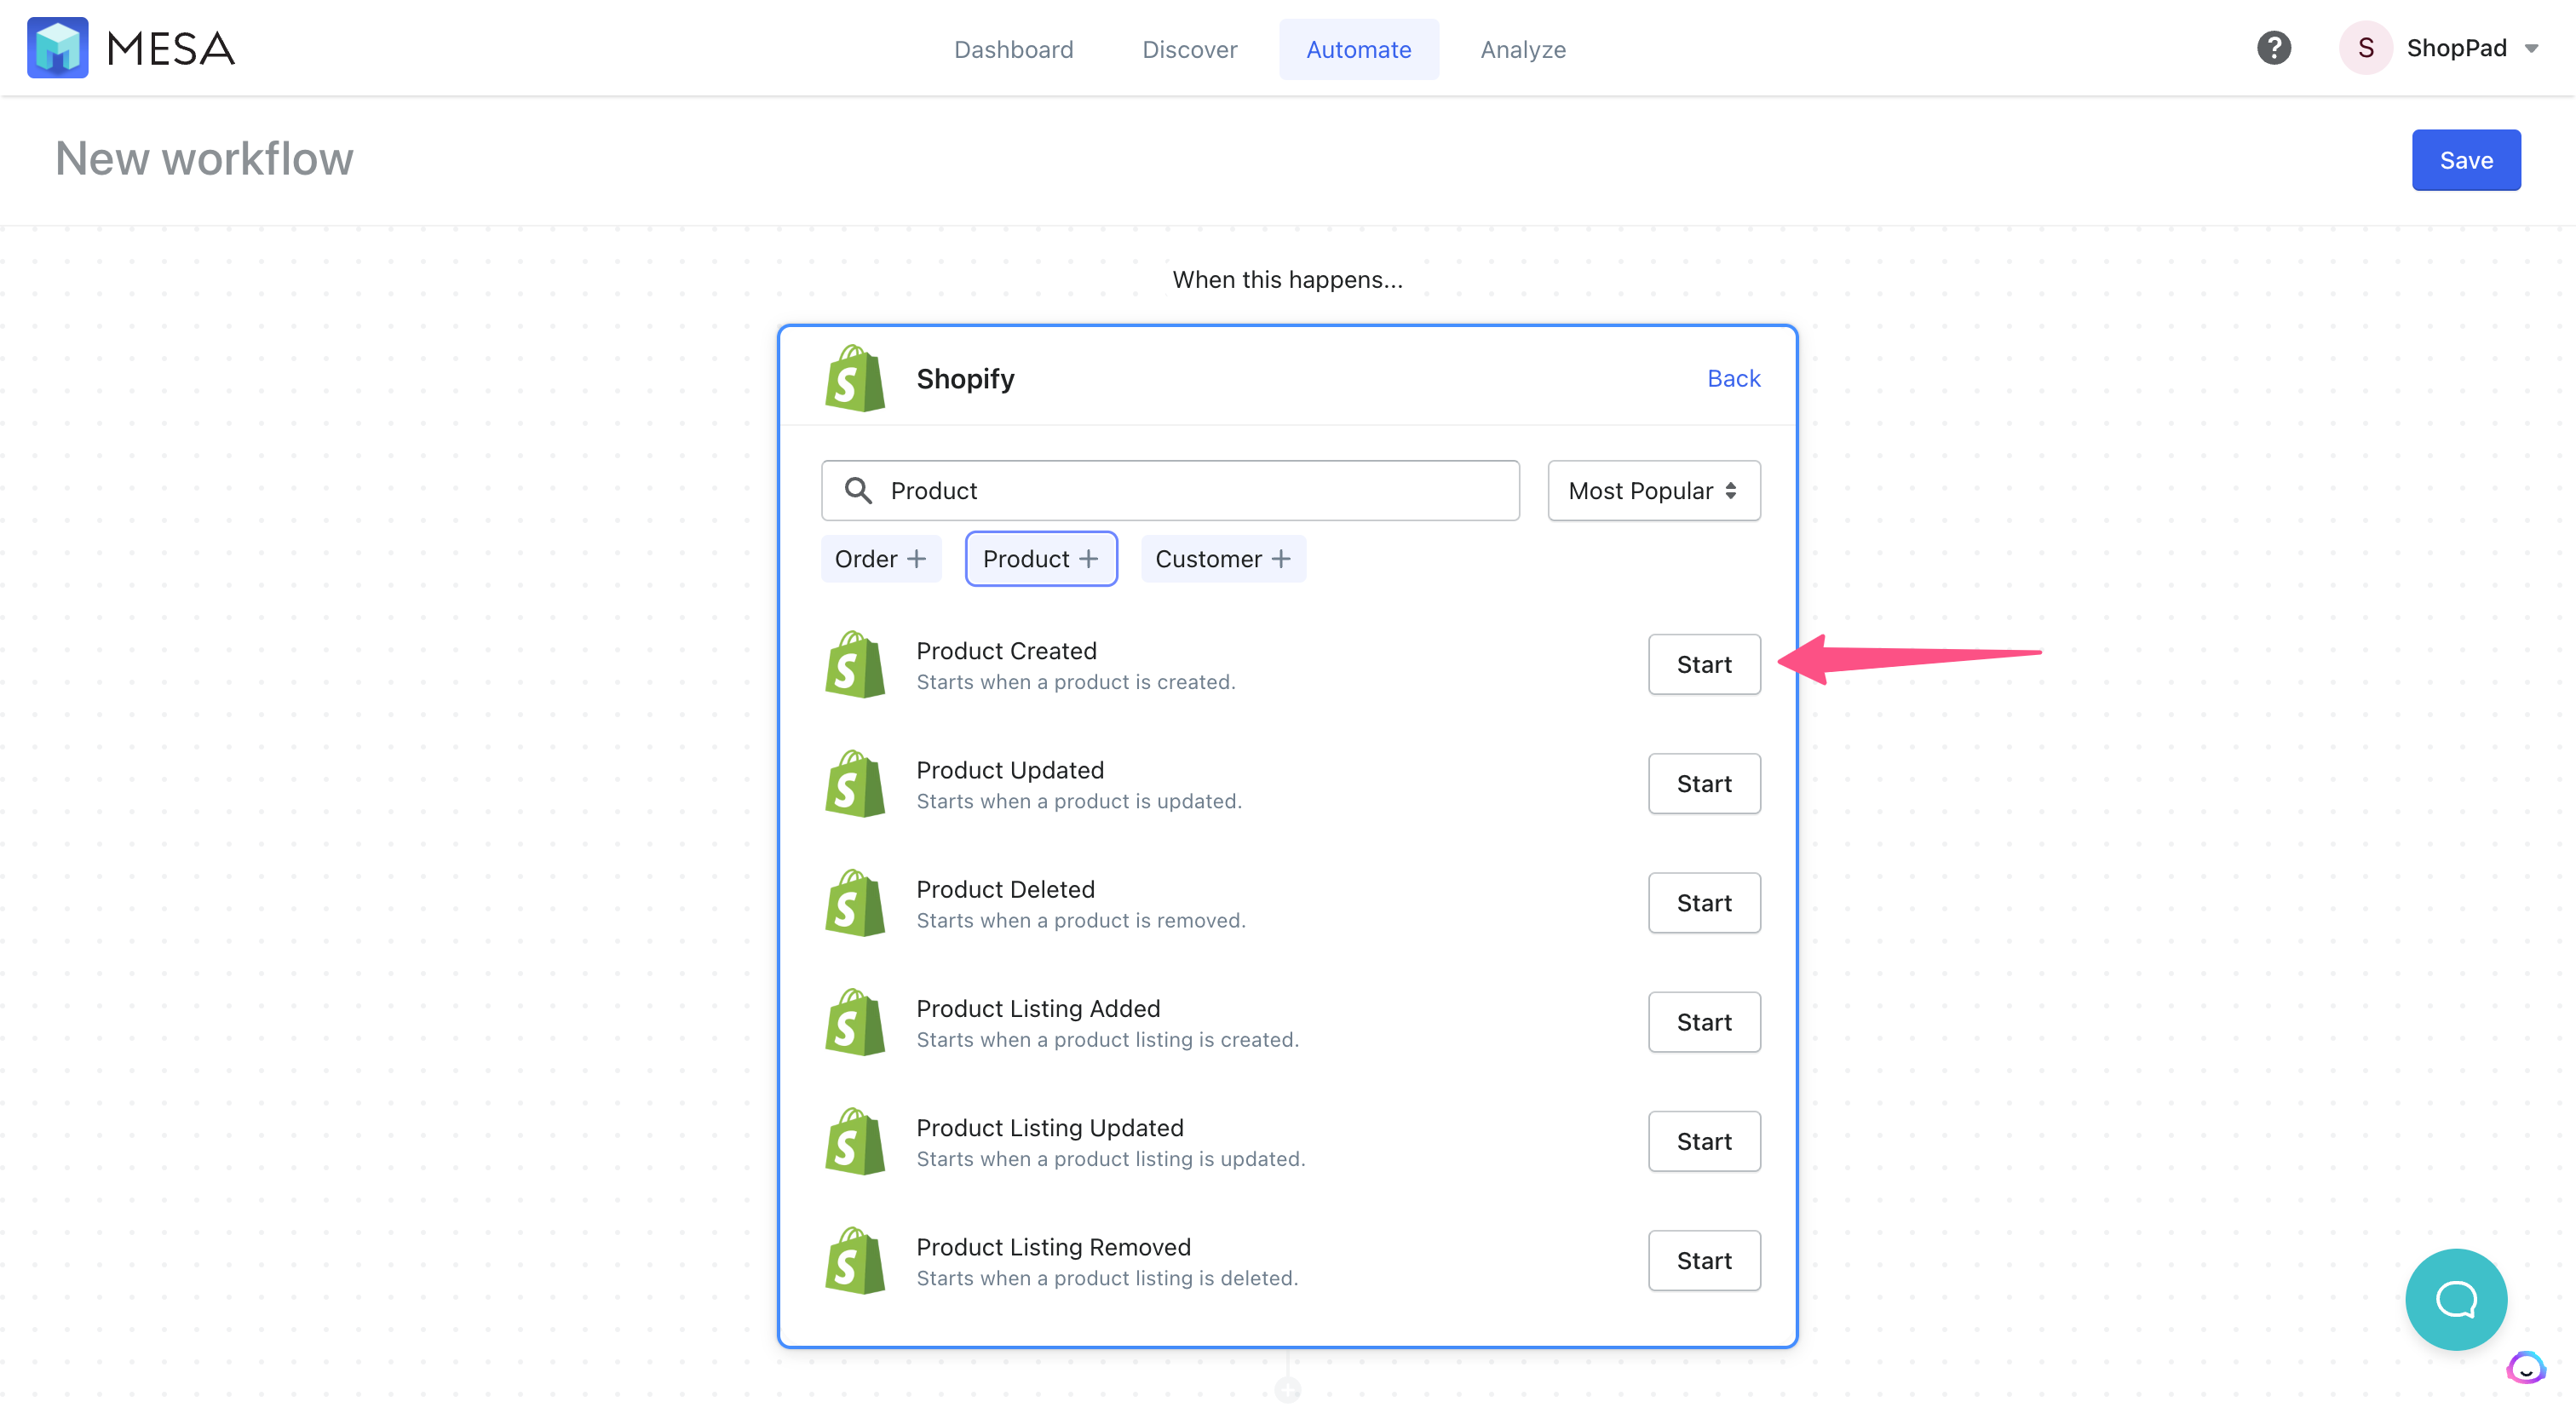Click the Product Updated title text

1010,769
